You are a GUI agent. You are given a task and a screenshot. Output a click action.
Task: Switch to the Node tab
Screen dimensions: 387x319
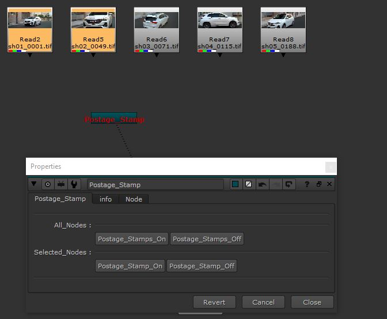pyautogui.click(x=134, y=199)
